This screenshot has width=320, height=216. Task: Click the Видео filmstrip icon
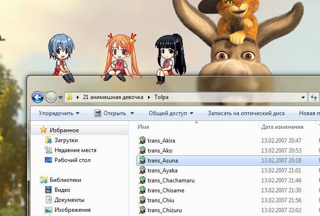click(48, 190)
